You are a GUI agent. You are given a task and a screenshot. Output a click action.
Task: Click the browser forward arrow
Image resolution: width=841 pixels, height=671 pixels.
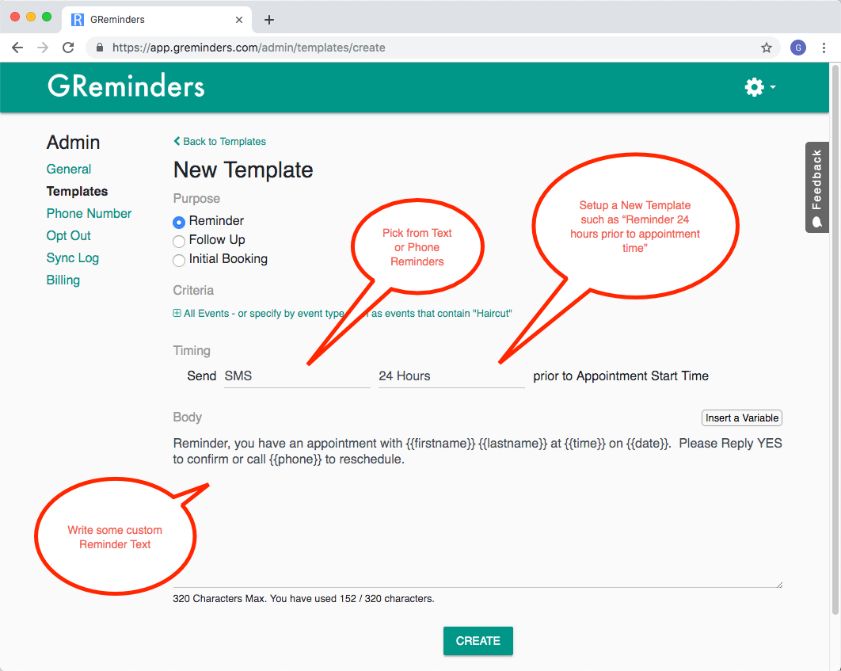[x=43, y=48]
